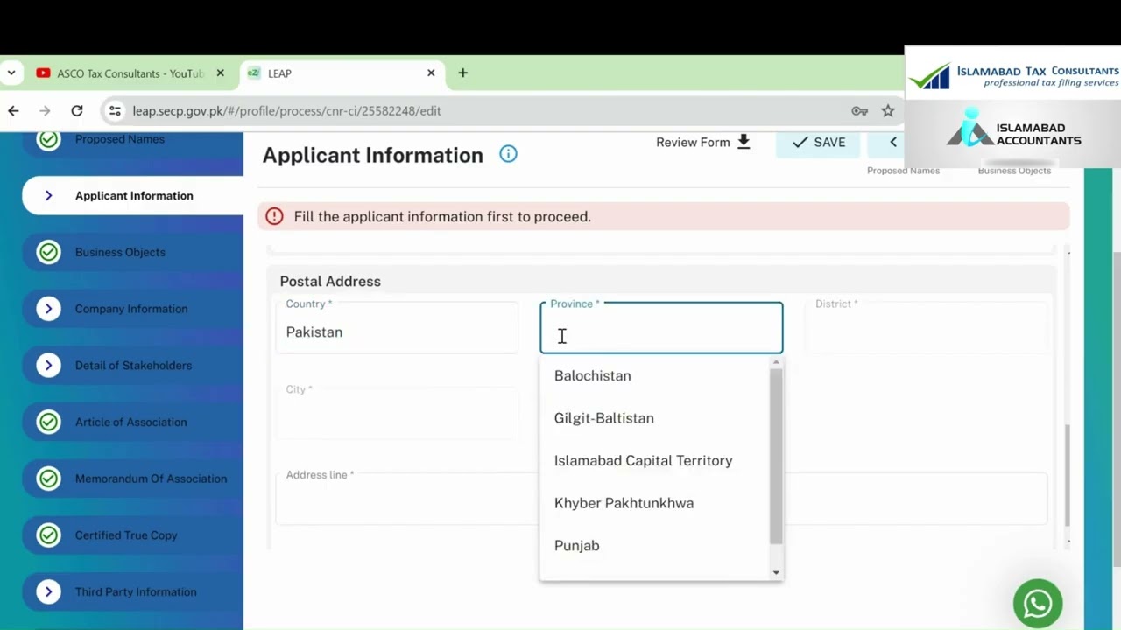Click the browser forward arrow
Image resolution: width=1121 pixels, height=630 pixels.
tap(45, 110)
